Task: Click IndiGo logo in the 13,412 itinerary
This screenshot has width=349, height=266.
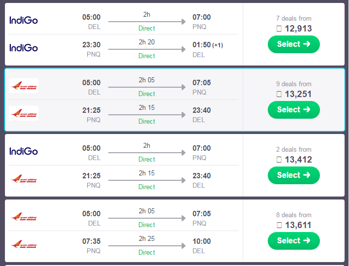Action: [x=24, y=152]
